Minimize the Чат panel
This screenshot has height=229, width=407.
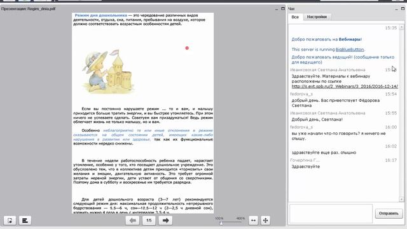point(396,9)
